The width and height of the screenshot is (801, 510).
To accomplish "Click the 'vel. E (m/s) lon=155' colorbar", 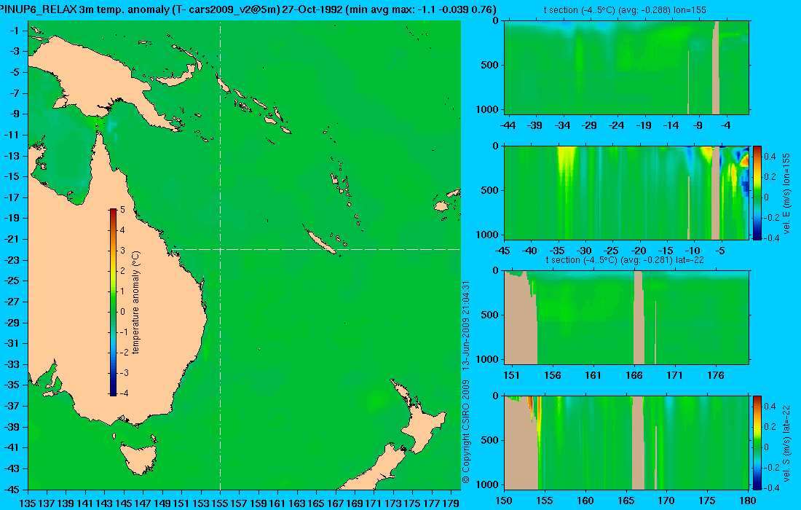I will (757, 192).
